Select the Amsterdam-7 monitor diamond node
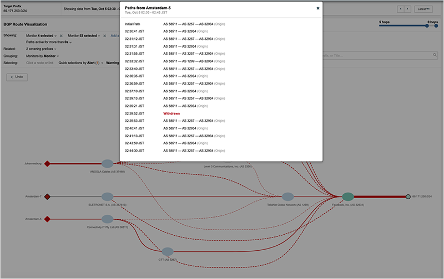Image resolution: width=444 pixels, height=279 pixels. point(47,197)
